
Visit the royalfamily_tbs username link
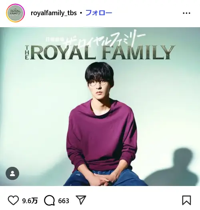coord(54,13)
